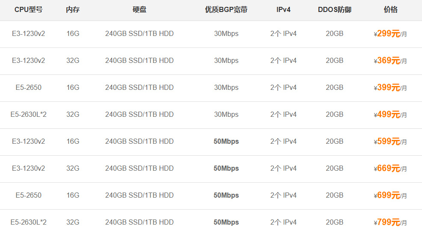Click the DDOS防御 column header
The width and height of the screenshot is (422, 234).
[335, 9]
